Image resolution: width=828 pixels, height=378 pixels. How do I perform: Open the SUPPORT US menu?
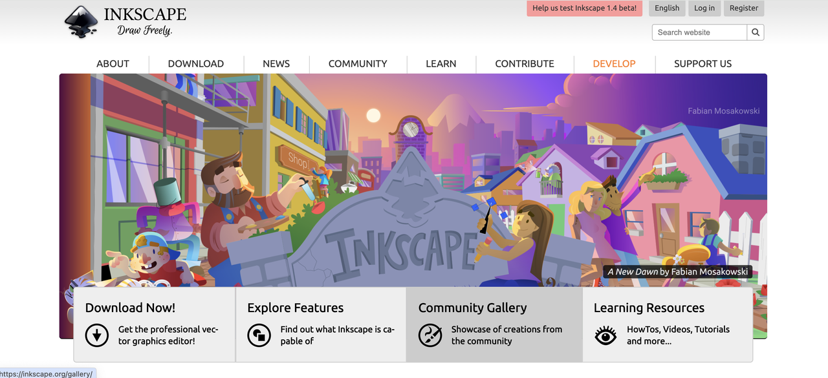click(x=703, y=63)
